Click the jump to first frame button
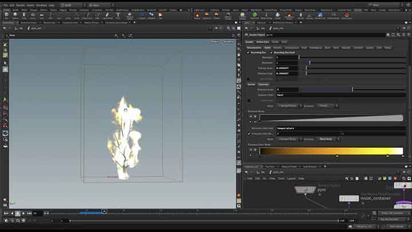 [6, 214]
